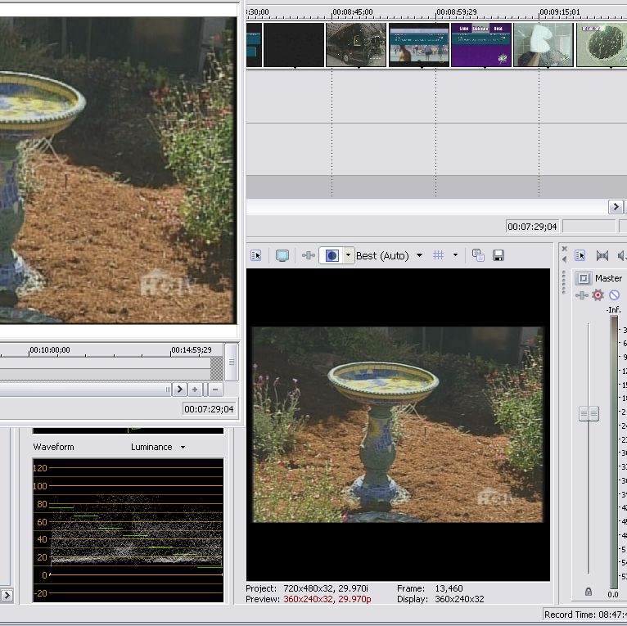Select the clip between the bus and purple clips

(x=418, y=45)
